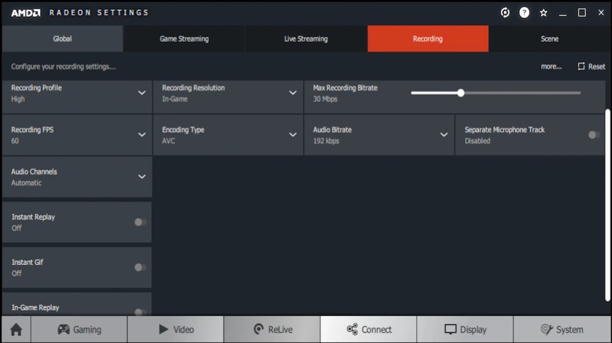
Task: Expand the Encoding Type dropdown
Action: point(293,135)
